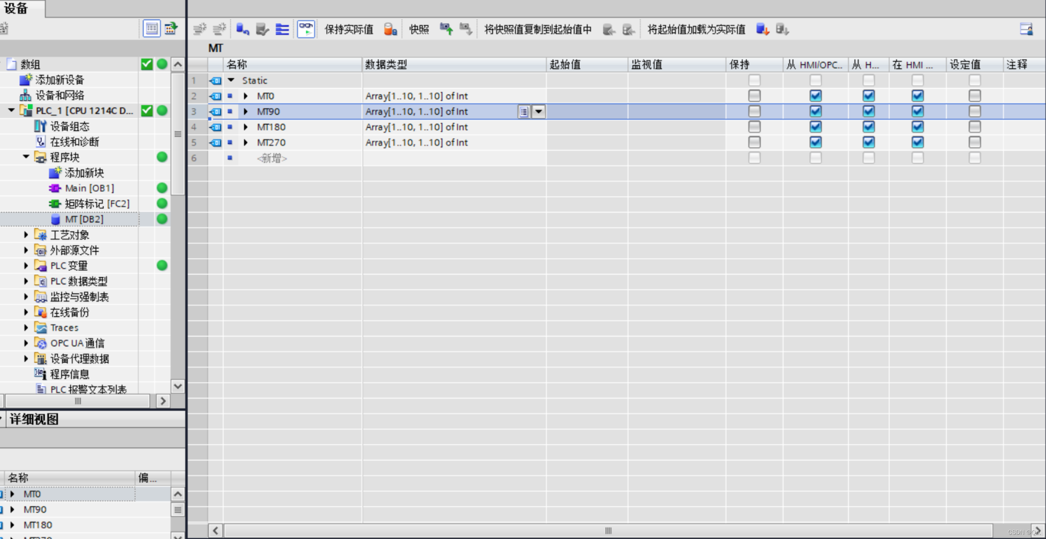
Task: Expand the PLC 变量 folder
Action: coord(26,266)
